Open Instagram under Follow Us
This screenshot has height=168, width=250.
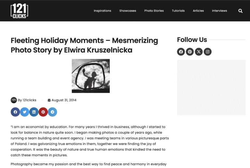pyautogui.click(x=208, y=52)
